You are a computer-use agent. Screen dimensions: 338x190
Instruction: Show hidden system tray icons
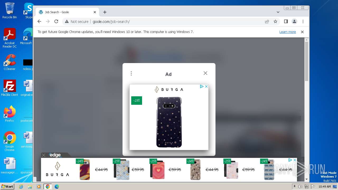click(295, 186)
